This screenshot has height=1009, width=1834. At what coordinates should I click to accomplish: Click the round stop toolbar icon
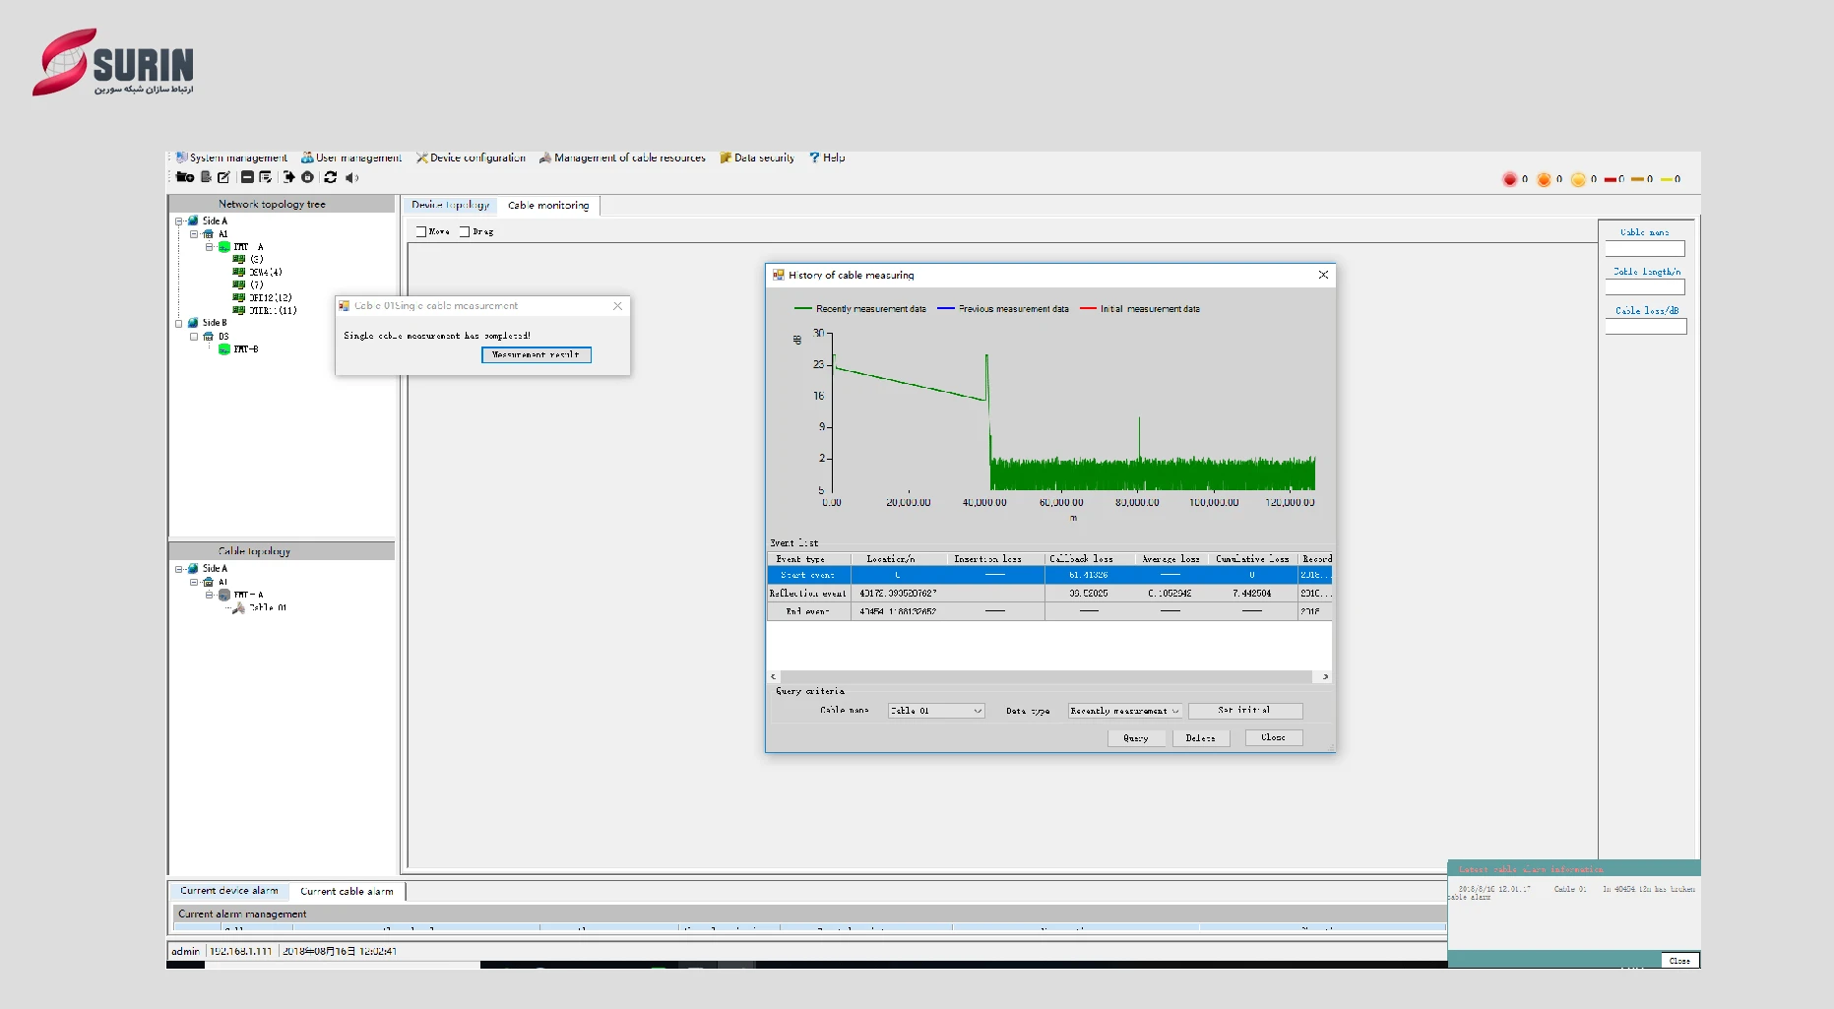[x=307, y=177]
